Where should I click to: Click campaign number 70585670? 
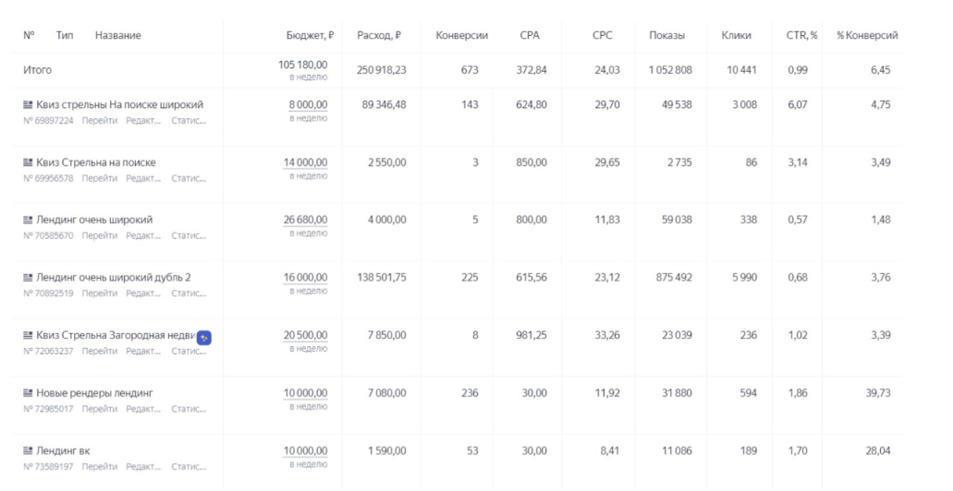(x=48, y=235)
